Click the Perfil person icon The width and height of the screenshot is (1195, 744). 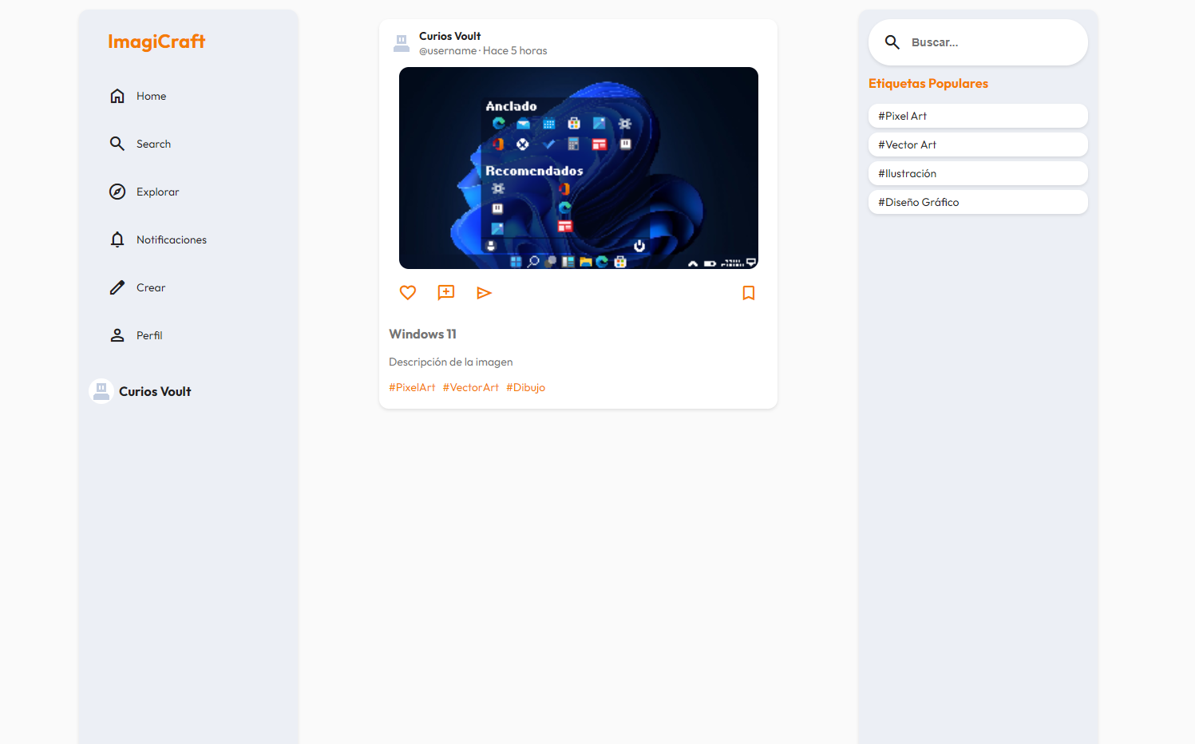tap(117, 335)
